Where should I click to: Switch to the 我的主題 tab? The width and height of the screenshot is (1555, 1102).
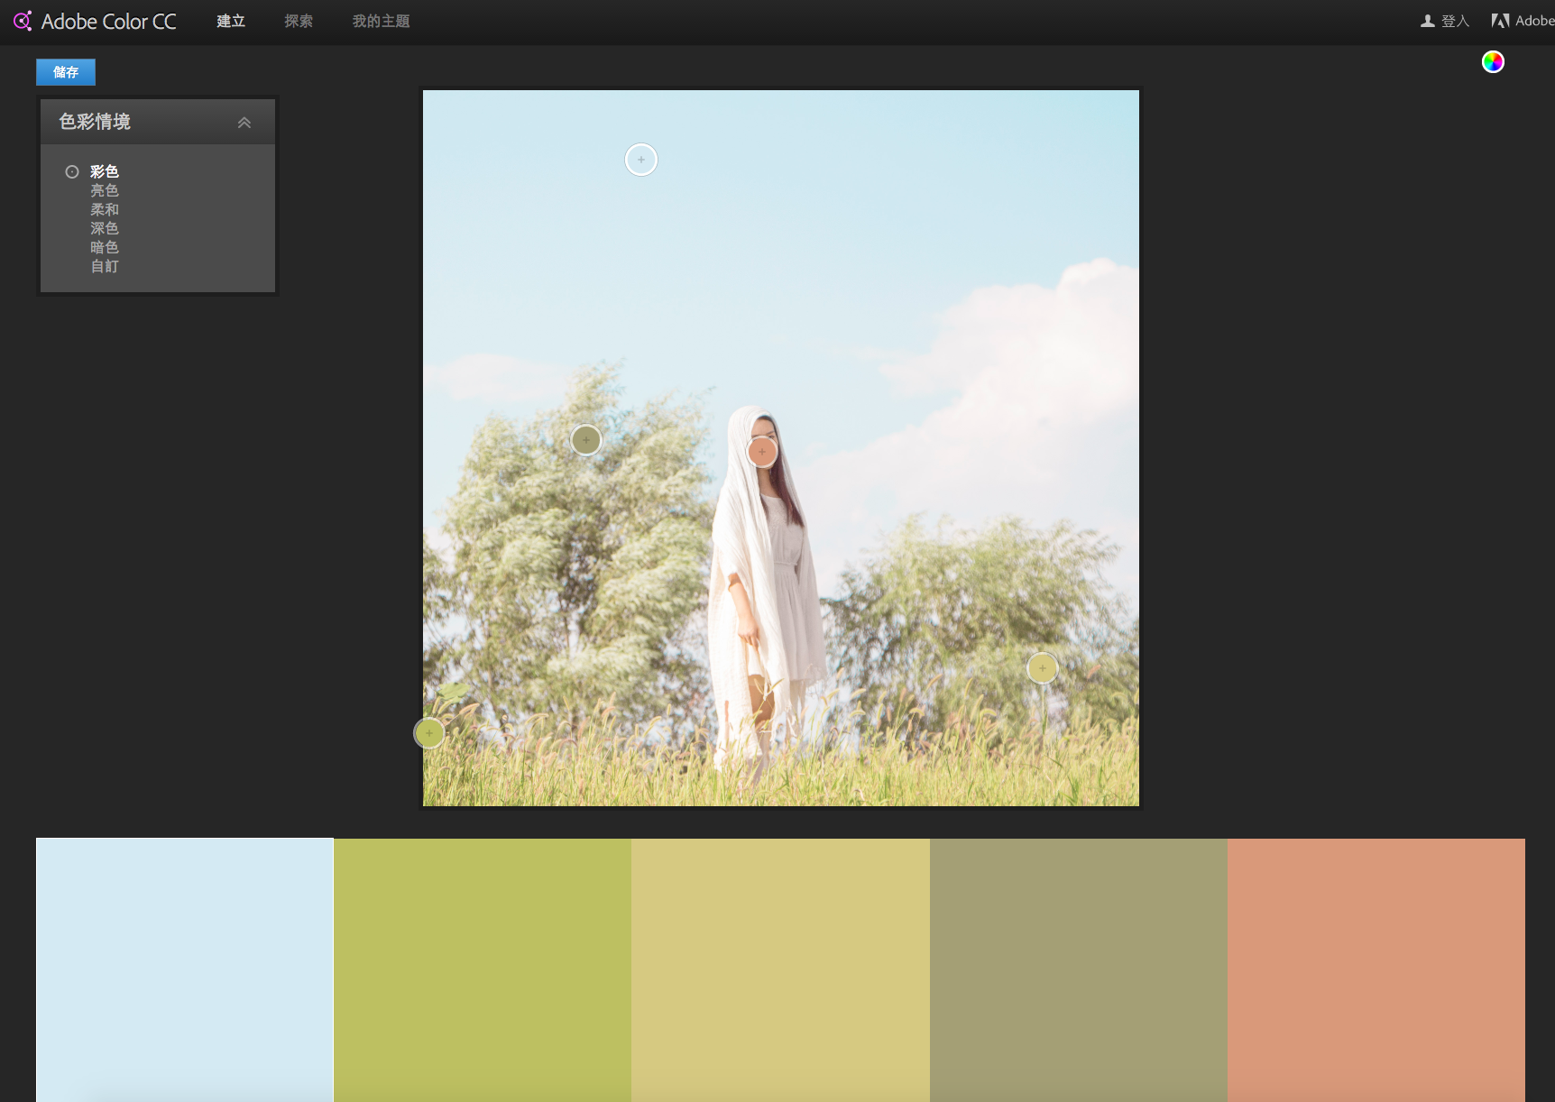tap(380, 21)
